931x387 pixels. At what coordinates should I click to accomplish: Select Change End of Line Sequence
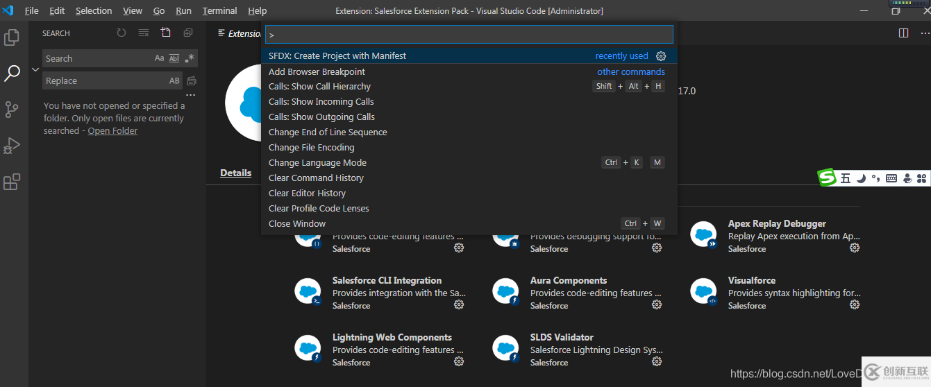click(469, 132)
